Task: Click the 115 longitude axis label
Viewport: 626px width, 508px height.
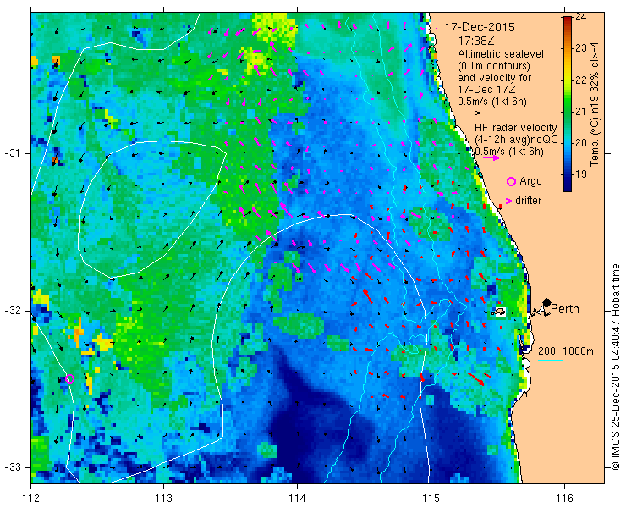Action: point(431,499)
